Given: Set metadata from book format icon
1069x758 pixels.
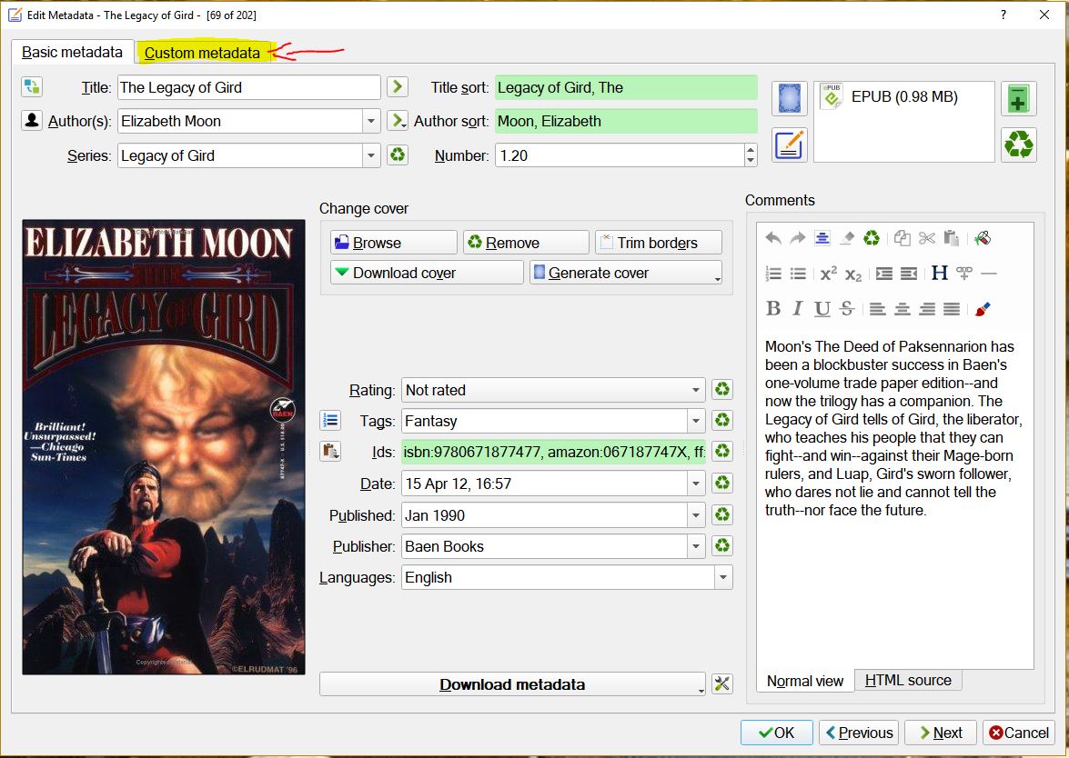Looking at the screenshot, I should (x=790, y=145).
